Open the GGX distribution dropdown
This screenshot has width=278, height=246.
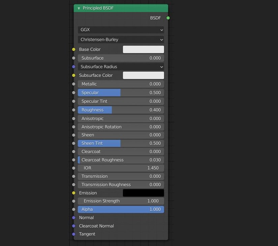pos(121,30)
